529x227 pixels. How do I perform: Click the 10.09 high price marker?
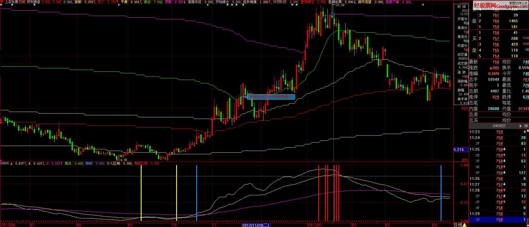[340, 5]
